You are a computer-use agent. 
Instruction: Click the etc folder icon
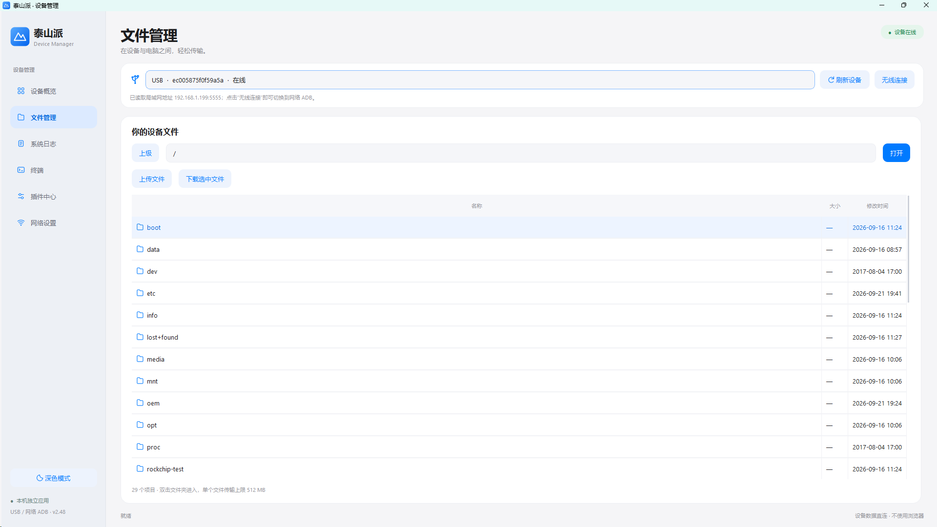140,293
